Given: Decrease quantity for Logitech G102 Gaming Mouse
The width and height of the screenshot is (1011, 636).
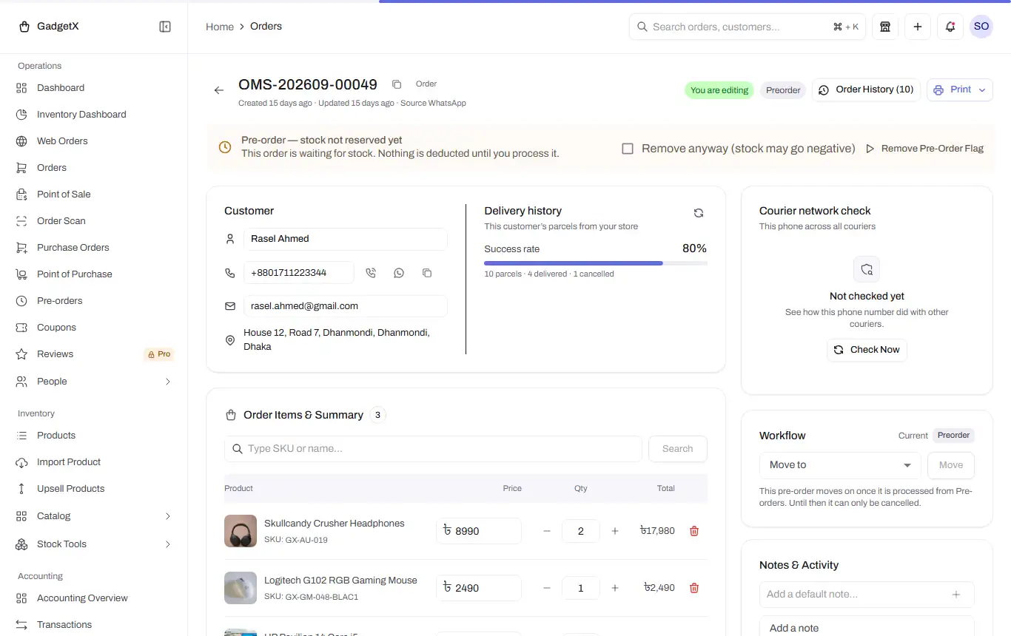Looking at the screenshot, I should [x=547, y=588].
